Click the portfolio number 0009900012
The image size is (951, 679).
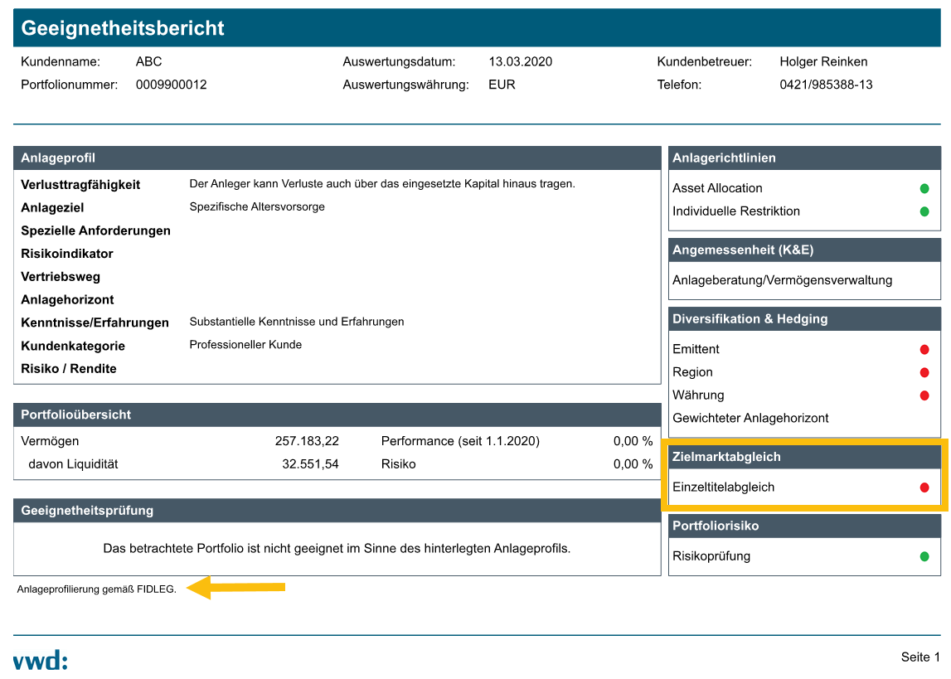click(x=172, y=85)
